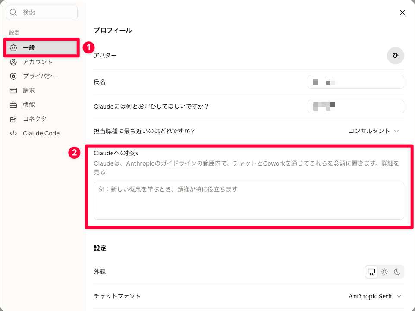Open the 詳細を見る link

pyautogui.click(x=390, y=163)
